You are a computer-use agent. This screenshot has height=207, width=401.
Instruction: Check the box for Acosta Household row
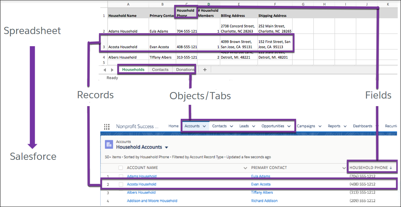pyautogui.click(x=121, y=184)
